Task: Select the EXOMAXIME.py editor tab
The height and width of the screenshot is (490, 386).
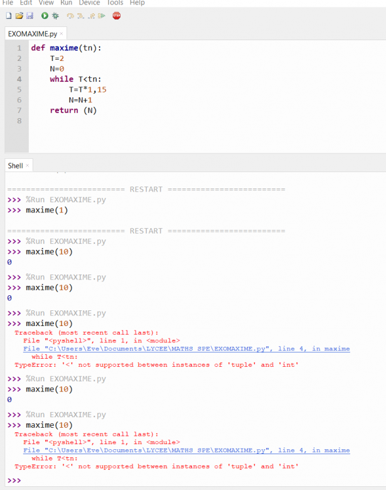Action: tap(32, 33)
